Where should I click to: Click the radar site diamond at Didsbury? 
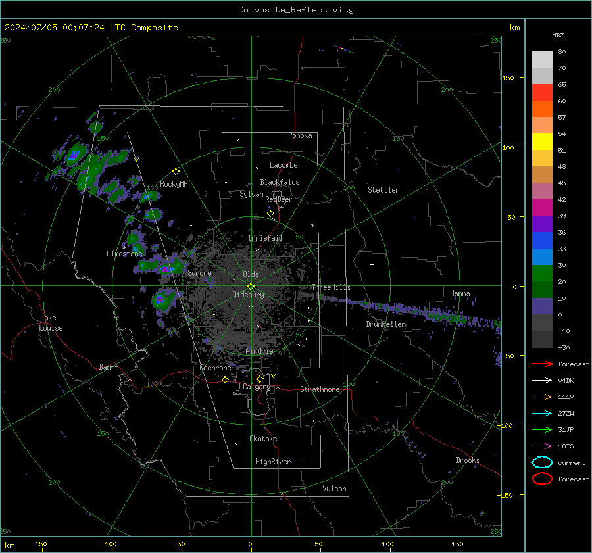point(251,286)
